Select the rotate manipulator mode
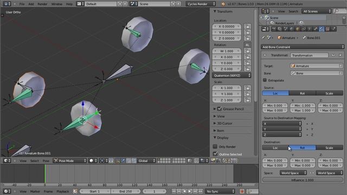Viewport: 347px width, 195px height. 129,161
